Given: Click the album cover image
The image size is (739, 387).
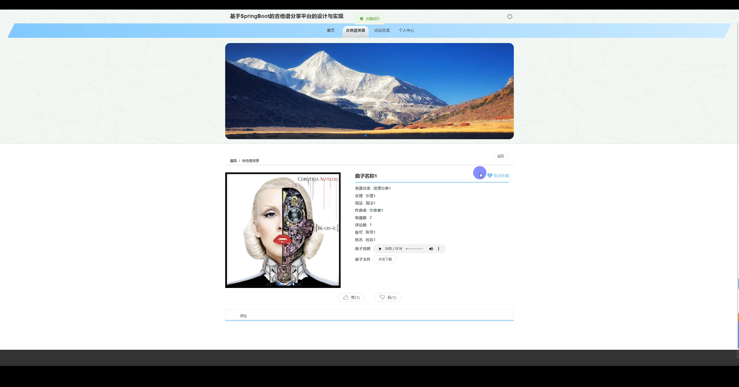Looking at the screenshot, I should [283, 230].
